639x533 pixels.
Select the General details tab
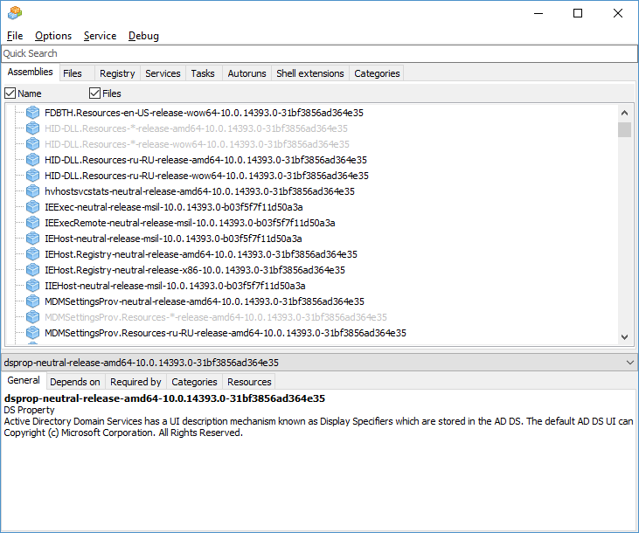(x=24, y=380)
